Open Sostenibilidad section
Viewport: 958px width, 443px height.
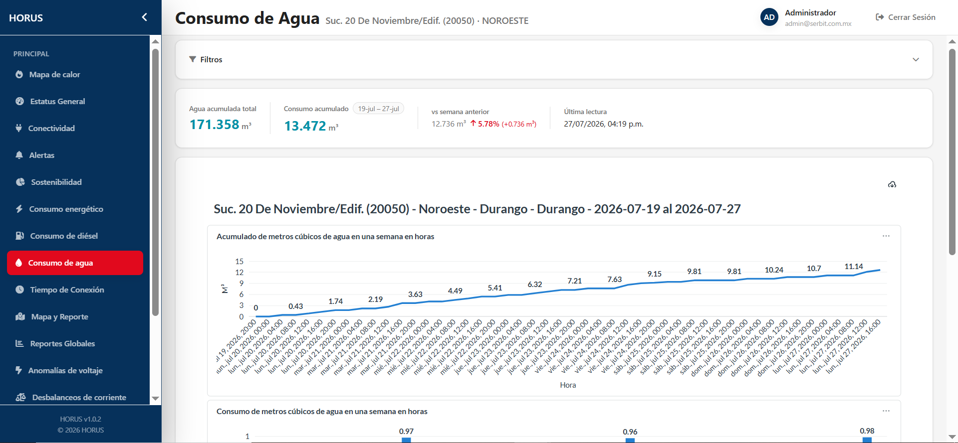[75, 182]
